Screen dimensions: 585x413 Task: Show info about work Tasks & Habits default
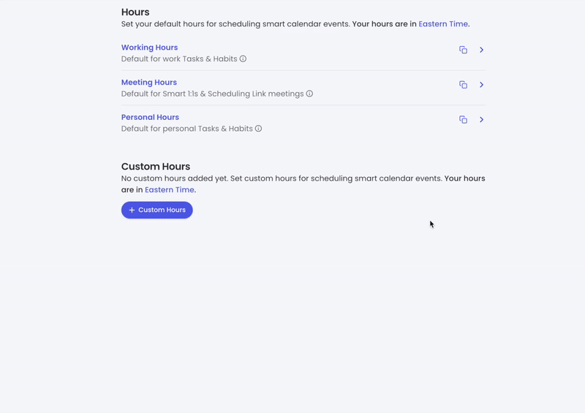243,59
